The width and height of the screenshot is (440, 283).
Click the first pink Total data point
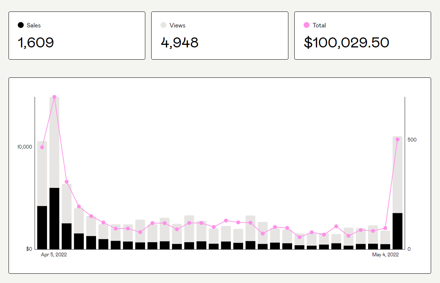click(42, 147)
